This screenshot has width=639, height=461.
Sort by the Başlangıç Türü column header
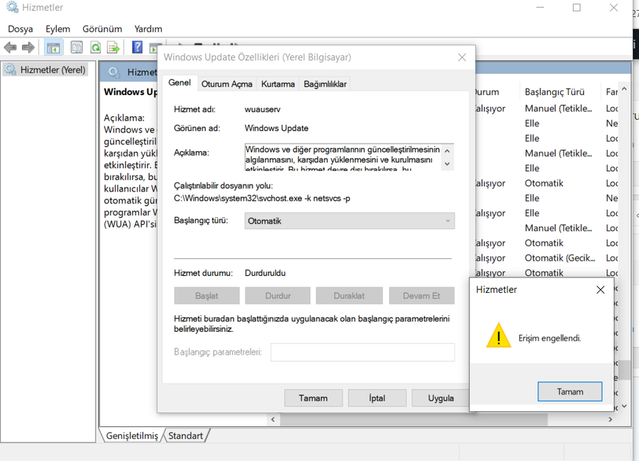pyautogui.click(x=555, y=92)
